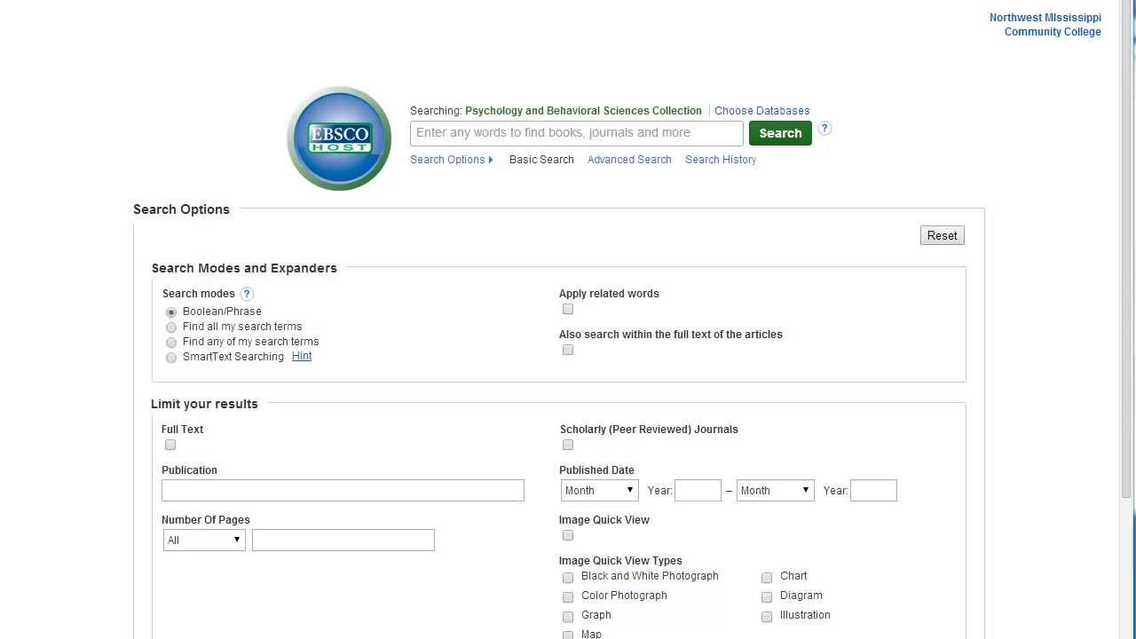Check Black and White Photograph type

point(568,578)
